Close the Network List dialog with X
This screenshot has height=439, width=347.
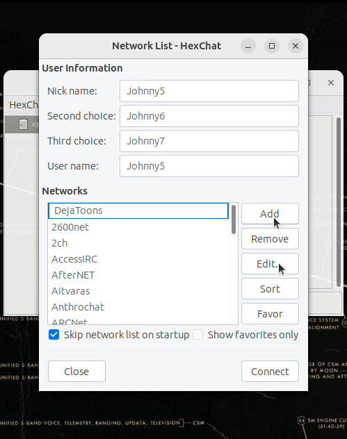click(295, 46)
